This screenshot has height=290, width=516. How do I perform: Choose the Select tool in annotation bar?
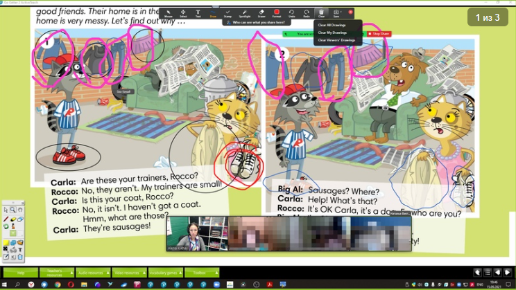(x=183, y=13)
